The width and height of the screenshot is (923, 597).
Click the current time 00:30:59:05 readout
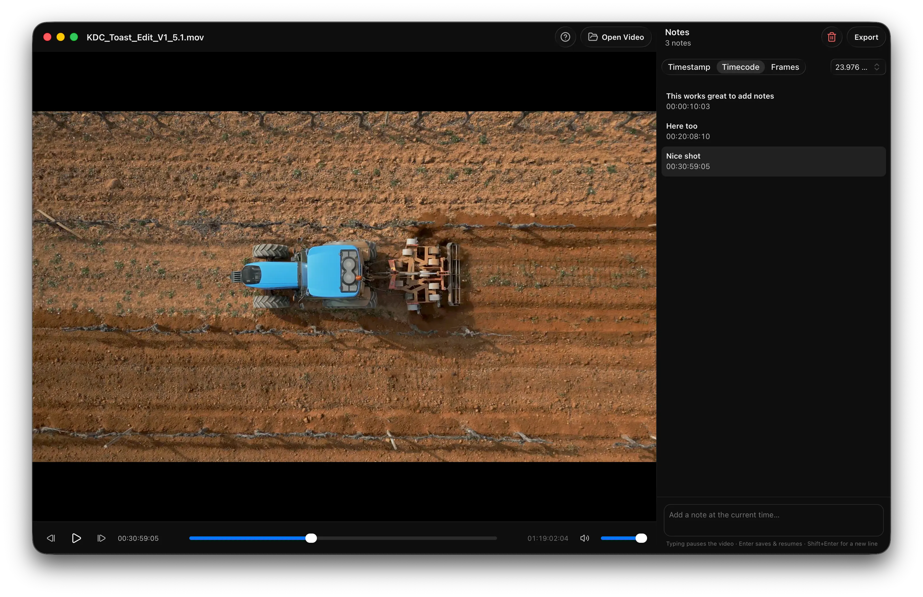pos(138,538)
